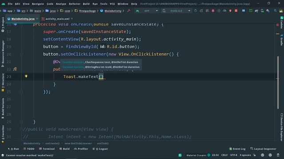This screenshot has width=284, height=159.
Task: Click the sad face feedback icon
Action: pos(270,155)
